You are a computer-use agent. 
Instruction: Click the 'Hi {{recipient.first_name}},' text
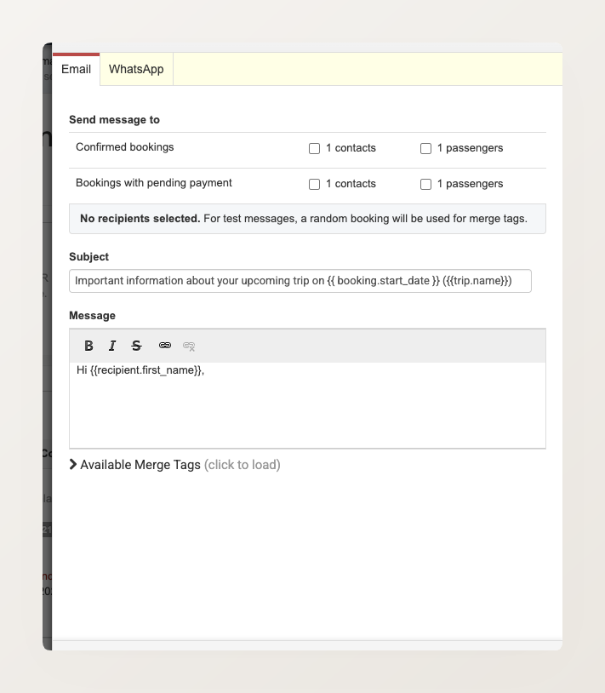pyautogui.click(x=140, y=370)
